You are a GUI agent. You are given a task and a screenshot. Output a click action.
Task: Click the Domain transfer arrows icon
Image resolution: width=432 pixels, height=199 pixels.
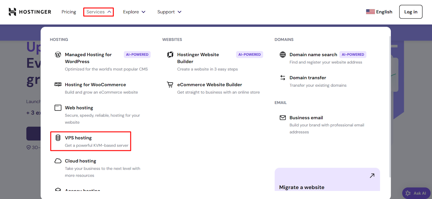[283, 78]
